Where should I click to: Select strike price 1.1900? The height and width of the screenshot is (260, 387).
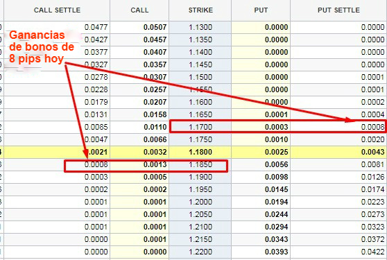200,177
